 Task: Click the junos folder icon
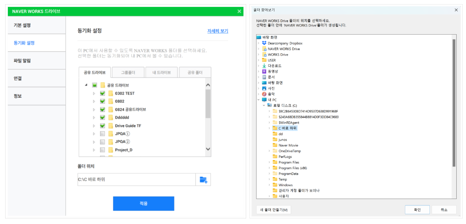(x=275, y=140)
